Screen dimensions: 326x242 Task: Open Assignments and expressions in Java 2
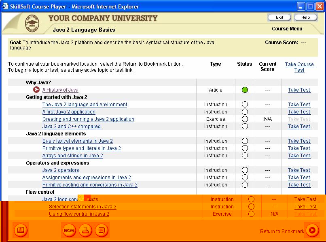(87, 178)
